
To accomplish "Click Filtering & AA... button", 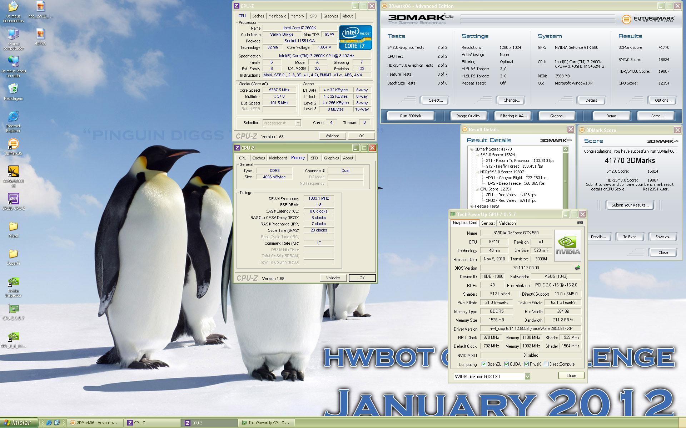I will coord(513,116).
